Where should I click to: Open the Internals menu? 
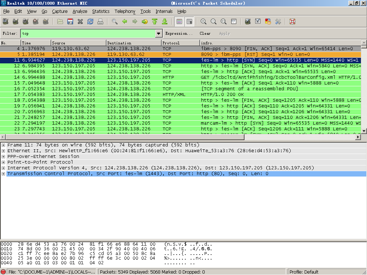click(x=164, y=11)
